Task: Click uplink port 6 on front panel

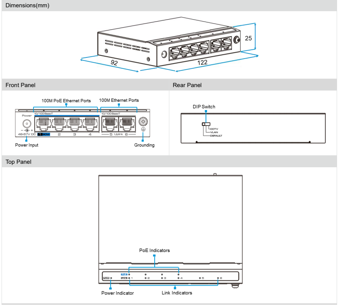Action: [126, 123]
